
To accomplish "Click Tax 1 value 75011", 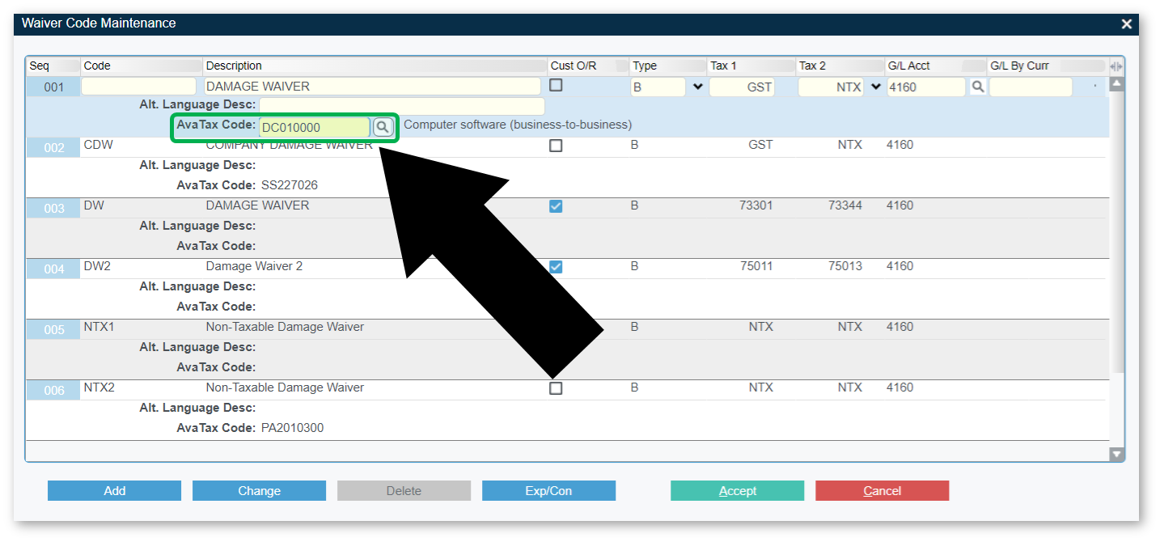I will tap(756, 266).
